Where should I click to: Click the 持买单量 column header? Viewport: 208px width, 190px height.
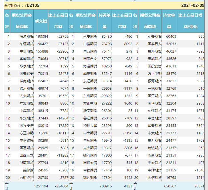104,21
